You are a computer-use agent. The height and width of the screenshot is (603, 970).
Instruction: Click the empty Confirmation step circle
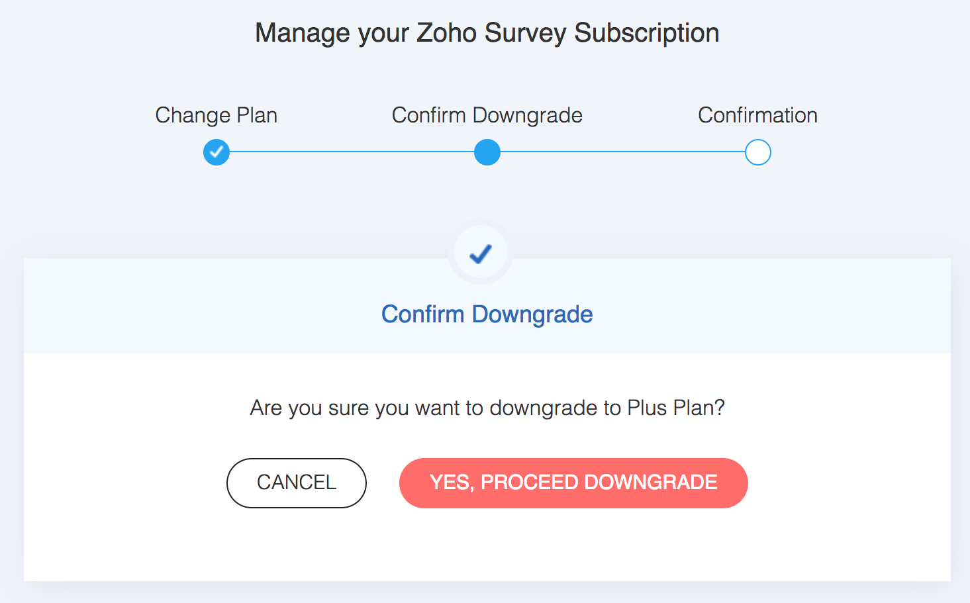757,152
